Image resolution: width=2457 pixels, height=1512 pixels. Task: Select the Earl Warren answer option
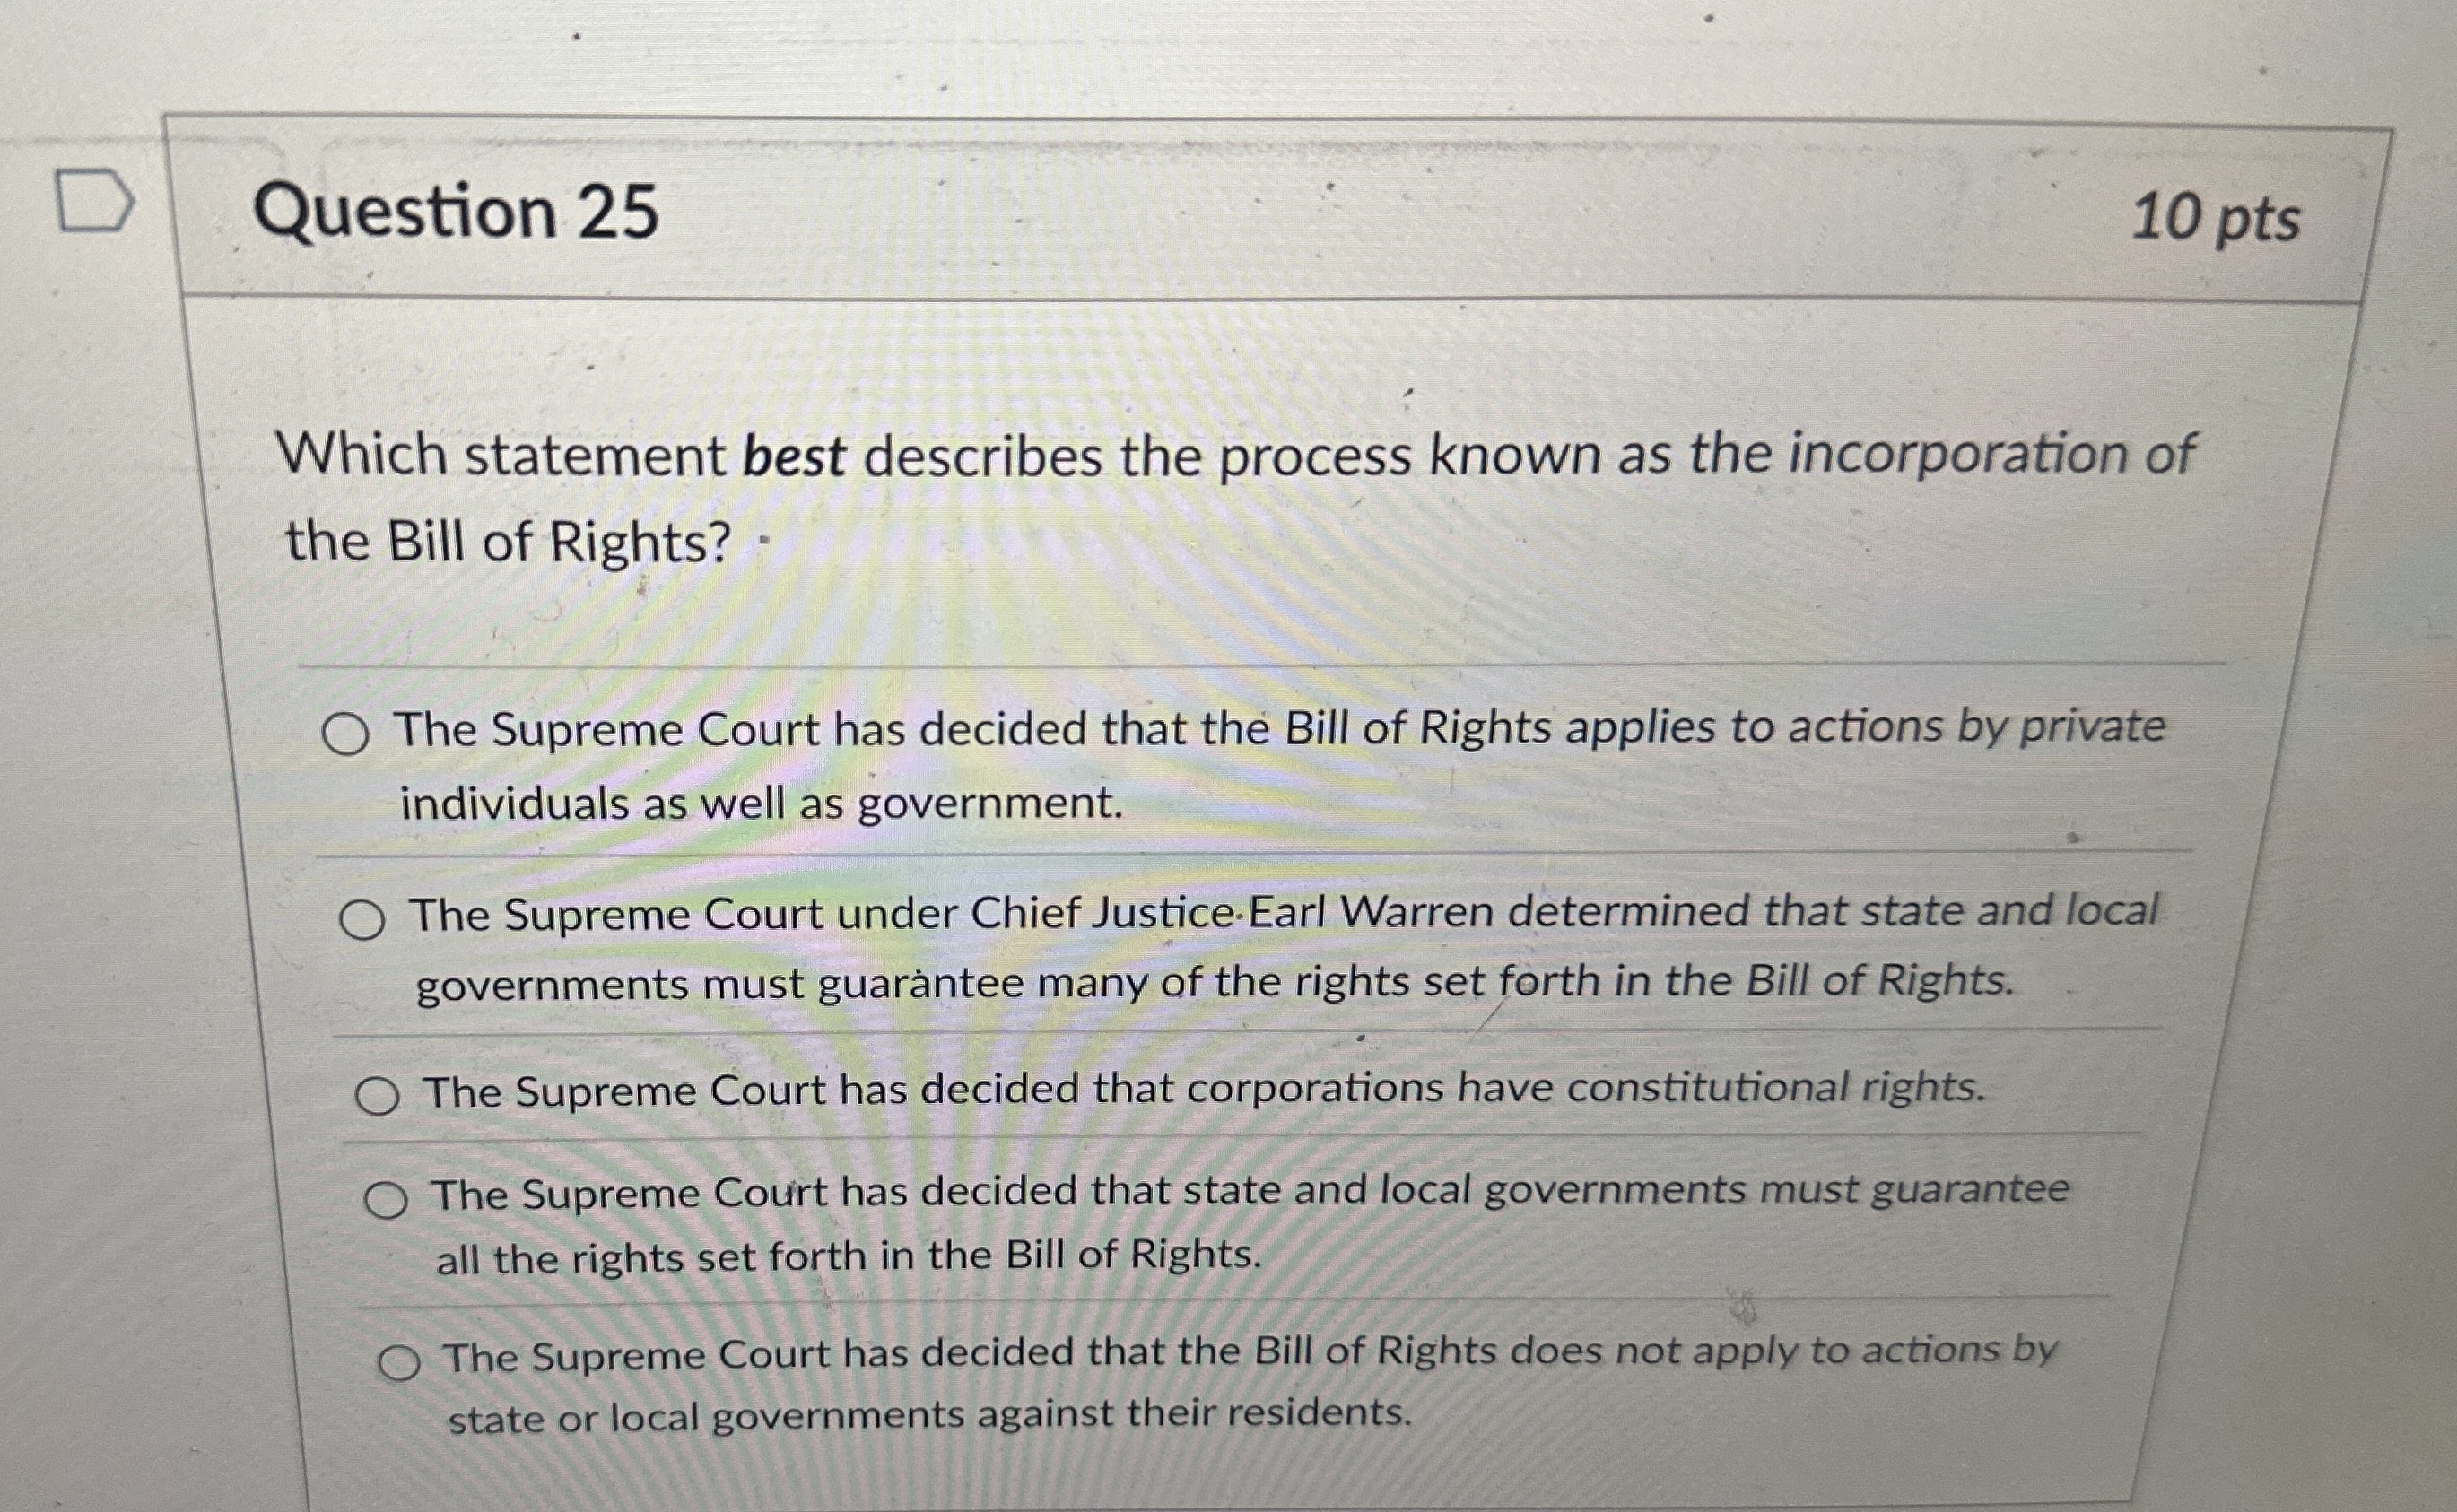click(367, 920)
